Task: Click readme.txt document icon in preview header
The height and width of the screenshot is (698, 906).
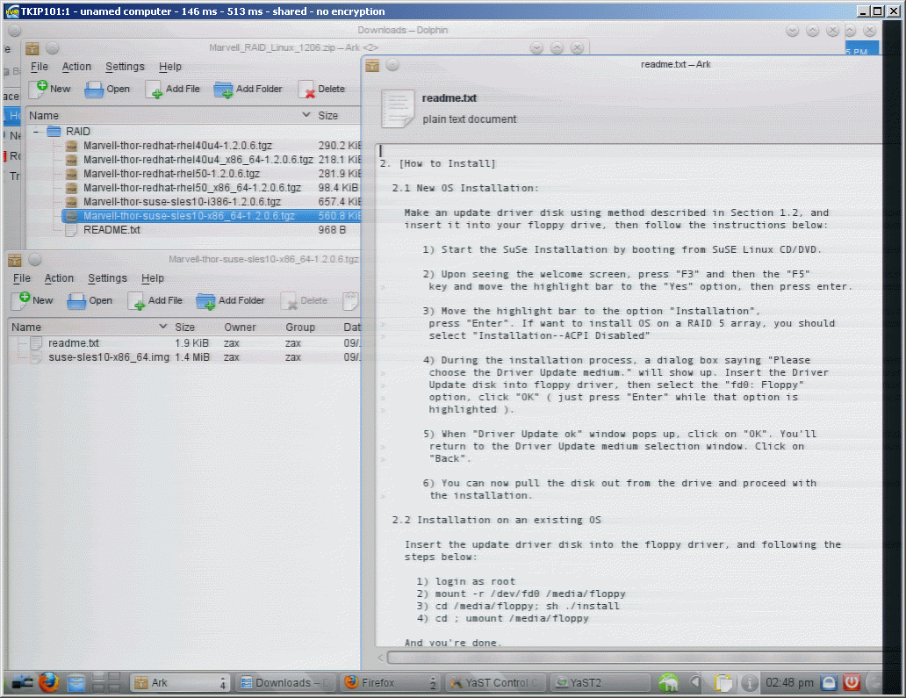Action: click(x=398, y=108)
